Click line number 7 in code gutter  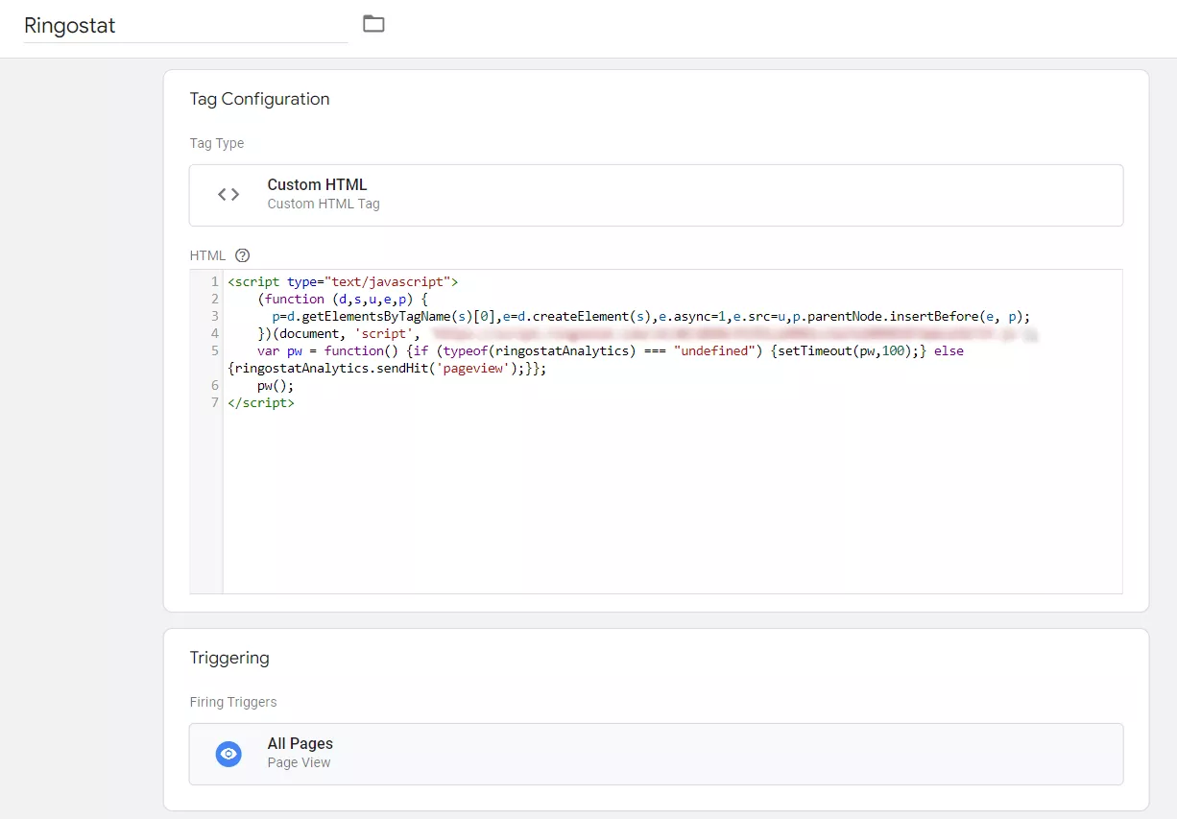click(x=215, y=403)
